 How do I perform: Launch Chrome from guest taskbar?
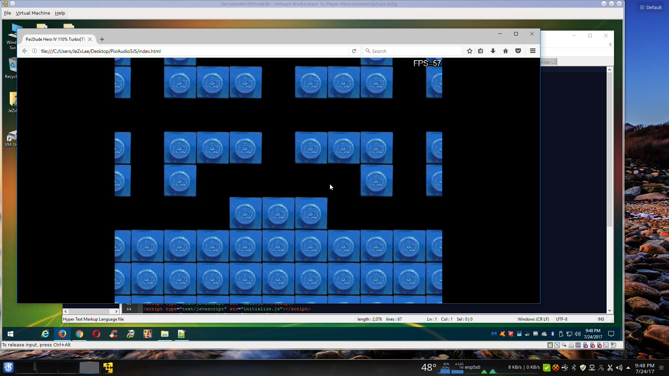(79, 334)
